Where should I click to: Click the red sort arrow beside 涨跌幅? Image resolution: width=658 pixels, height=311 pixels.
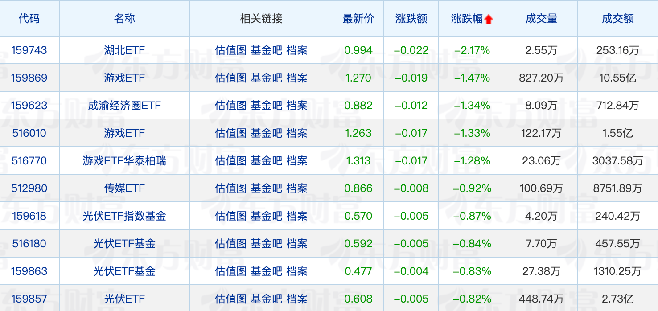pos(489,19)
